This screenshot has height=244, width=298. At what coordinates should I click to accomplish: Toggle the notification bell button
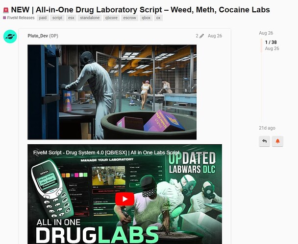click(277, 141)
